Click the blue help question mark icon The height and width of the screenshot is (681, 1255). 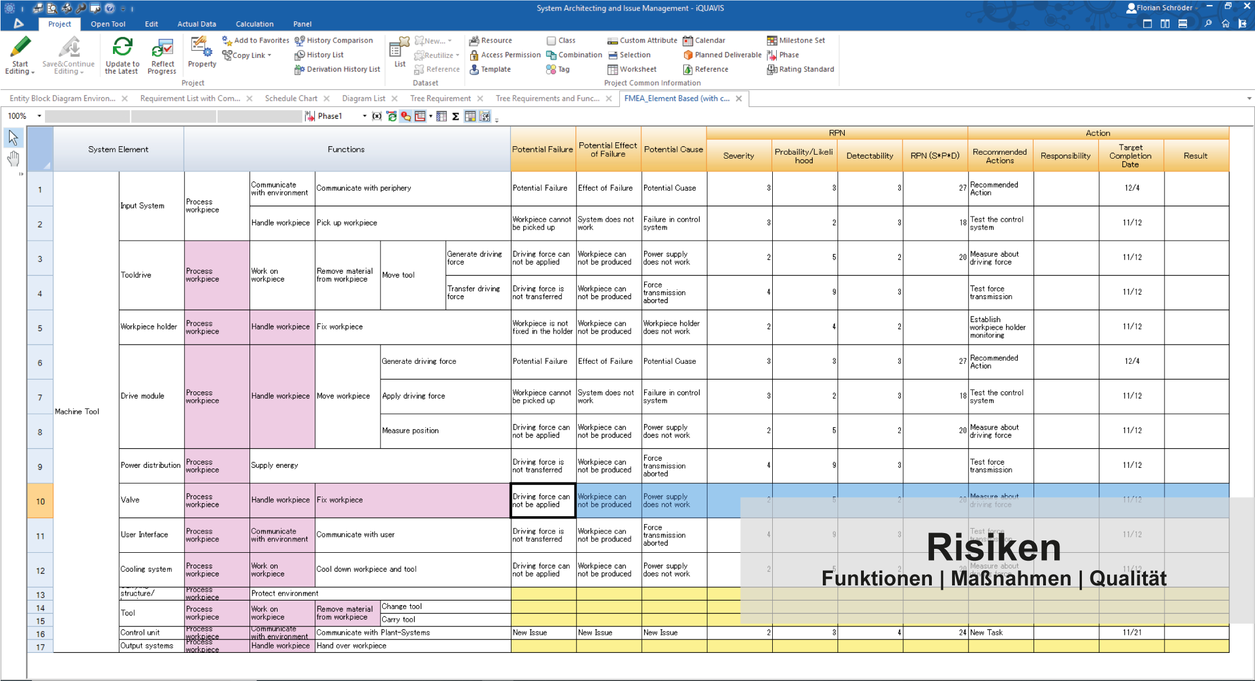point(110,8)
